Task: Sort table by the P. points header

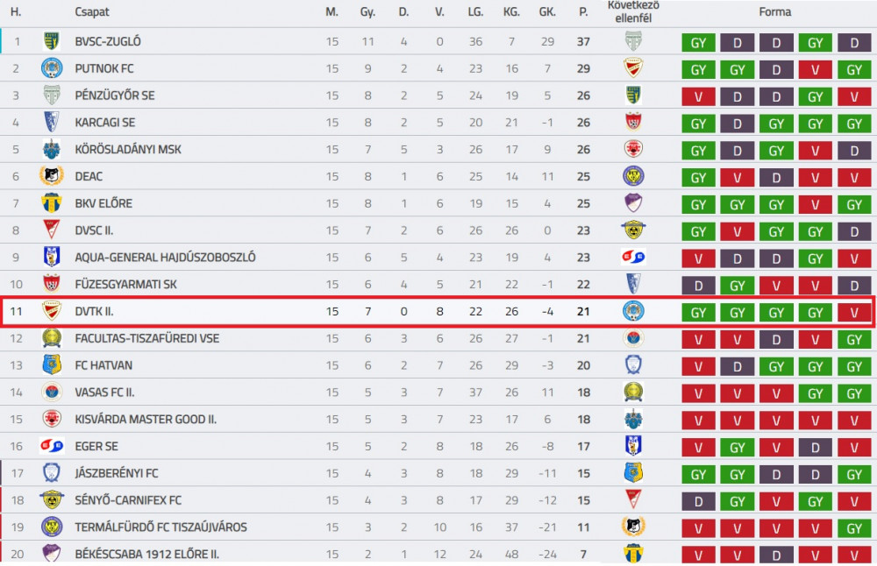Action: [583, 11]
